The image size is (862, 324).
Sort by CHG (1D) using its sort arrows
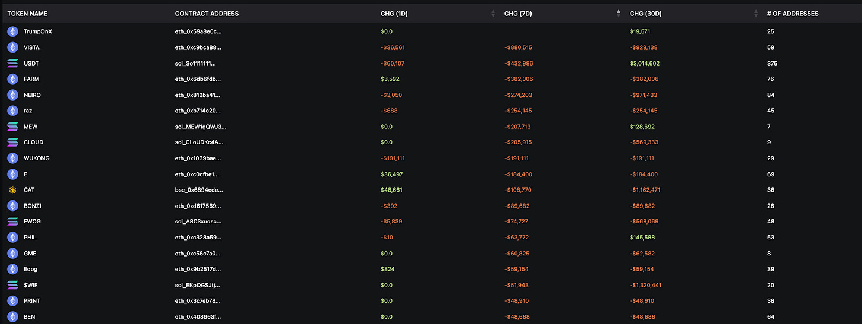[493, 14]
